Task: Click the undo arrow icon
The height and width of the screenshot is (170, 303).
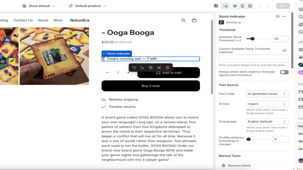Action: tap(259, 6)
